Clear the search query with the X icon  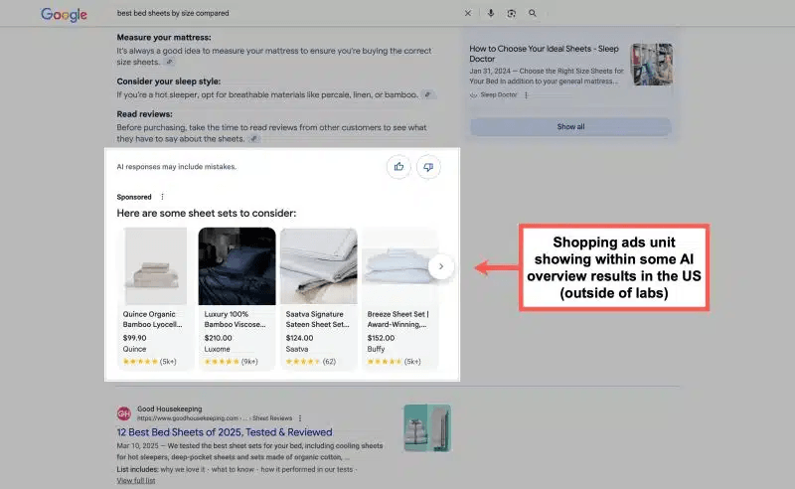(x=469, y=14)
